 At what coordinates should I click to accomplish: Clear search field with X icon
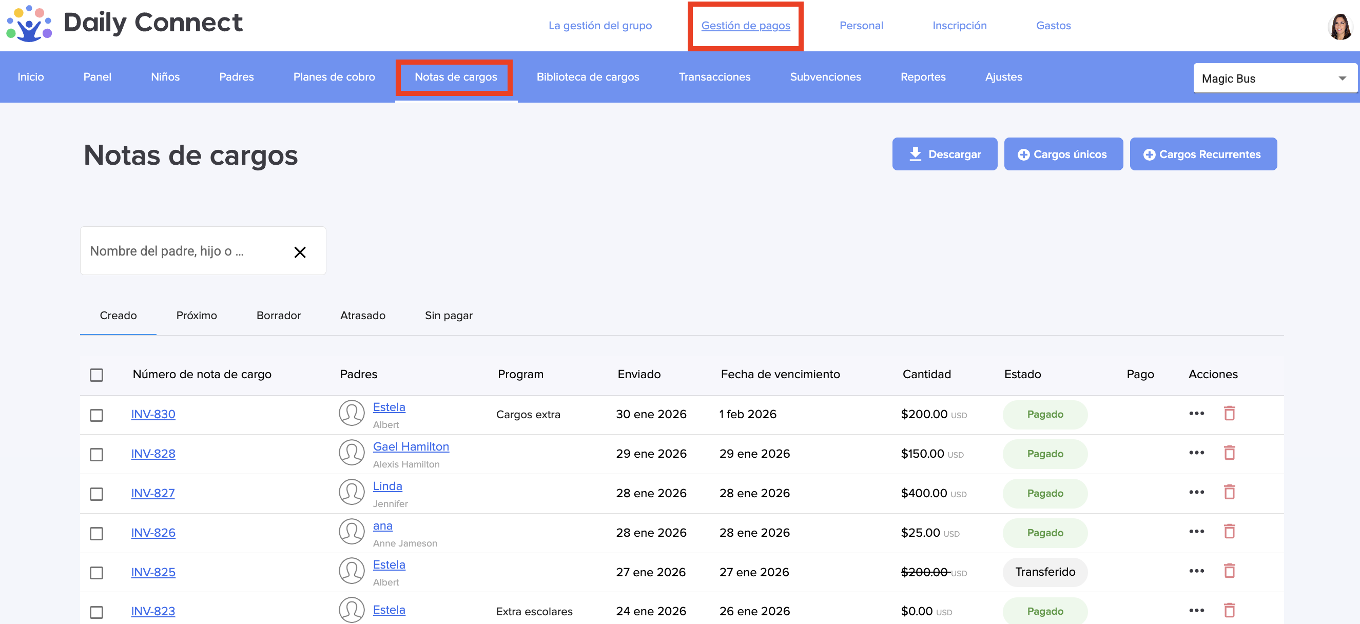pos(300,252)
